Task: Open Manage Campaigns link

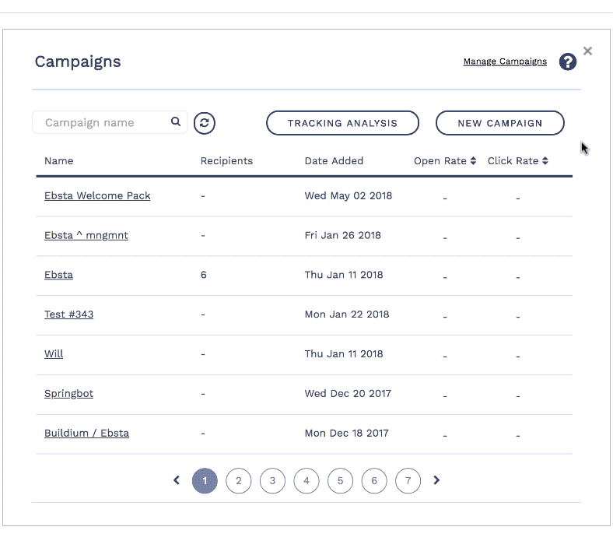Action: coord(505,61)
